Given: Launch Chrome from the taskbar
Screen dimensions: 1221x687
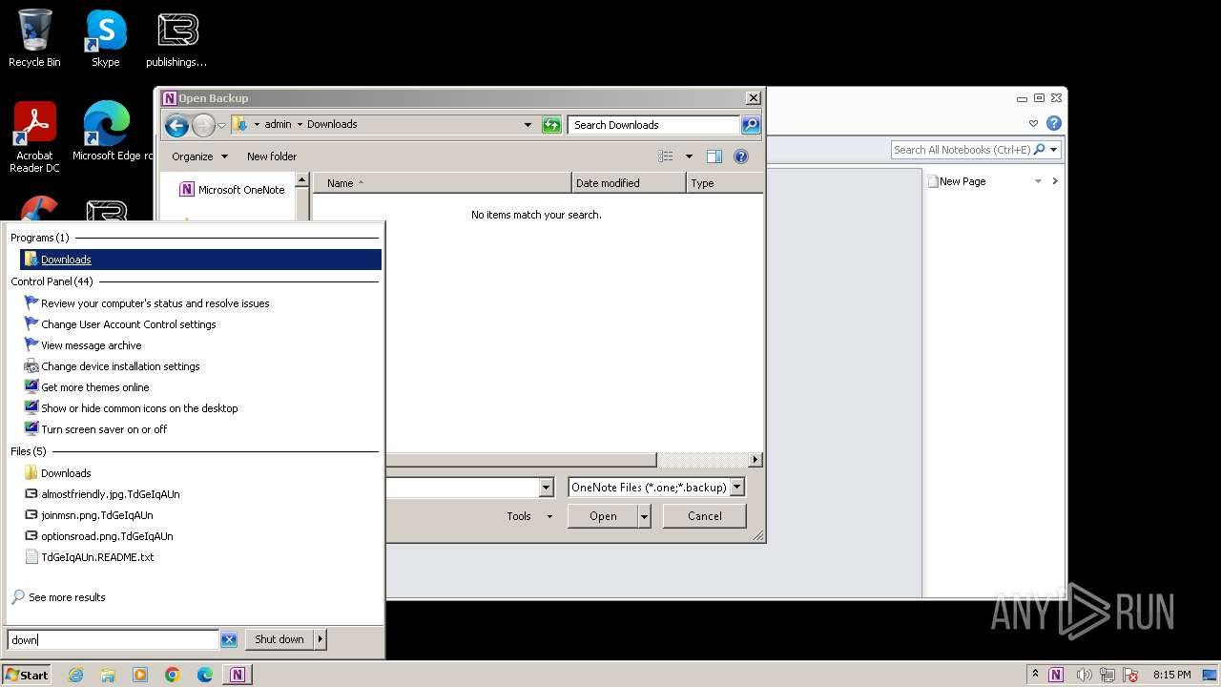Looking at the screenshot, I should 173,675.
